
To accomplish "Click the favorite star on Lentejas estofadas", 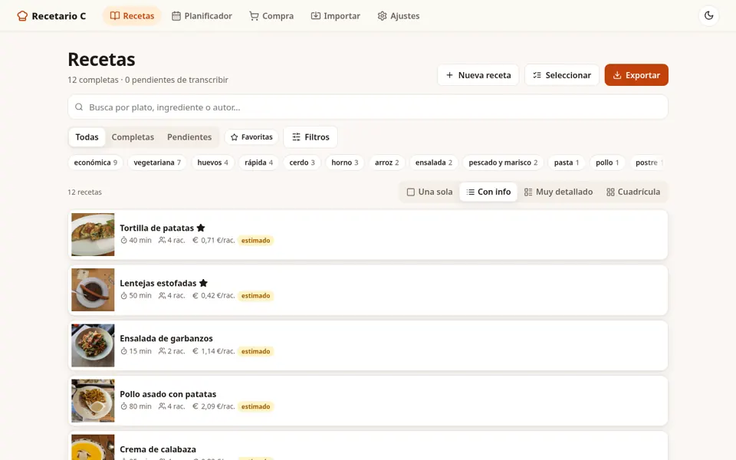I will point(203,283).
